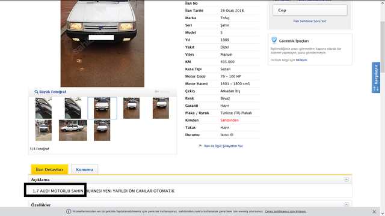Screen dimensions: 385x216
Task: Select the sixth thumbnail in second row
Action: [43, 130]
